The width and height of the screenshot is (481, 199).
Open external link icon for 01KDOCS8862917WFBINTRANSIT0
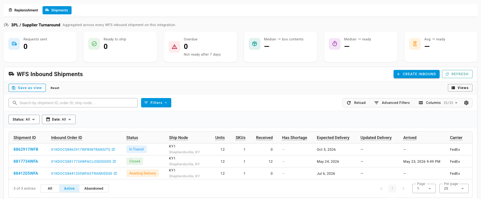[113, 150]
